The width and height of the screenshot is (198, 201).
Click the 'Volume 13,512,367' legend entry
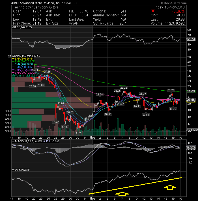(27, 76)
